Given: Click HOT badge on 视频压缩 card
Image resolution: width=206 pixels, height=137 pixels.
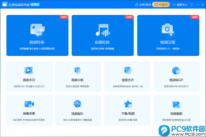Looking at the screenshot, I should [195, 17].
